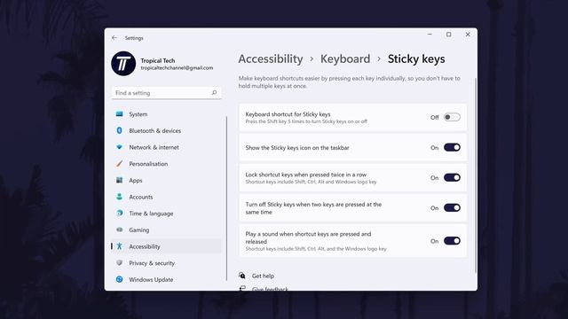Image resolution: width=568 pixels, height=319 pixels.
Task: Click the main pane vertical scrollbar
Action: pos(476,175)
